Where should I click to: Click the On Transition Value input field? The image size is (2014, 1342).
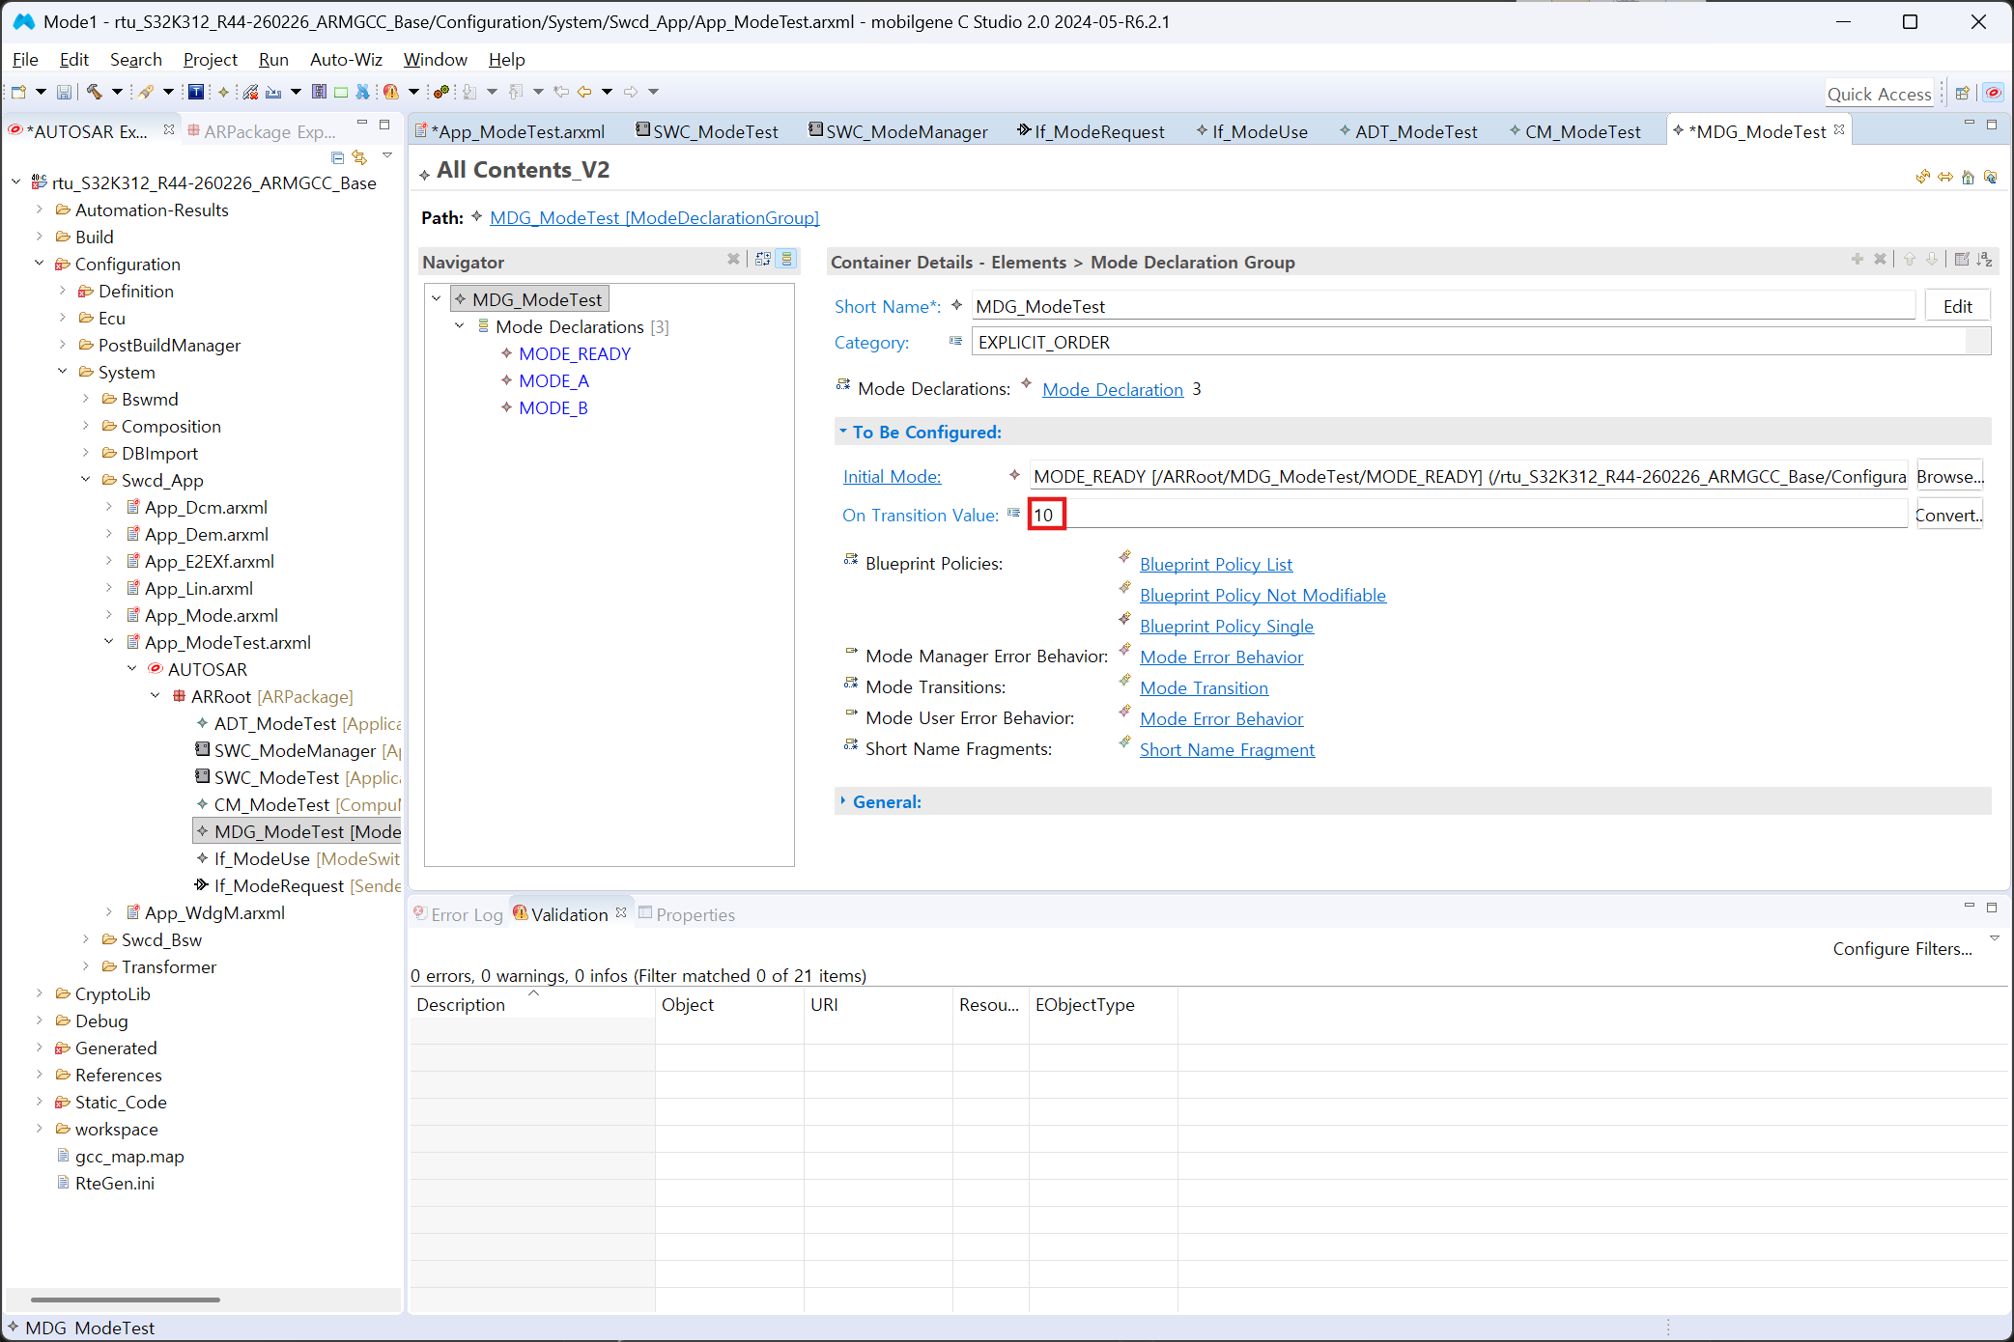point(1468,515)
